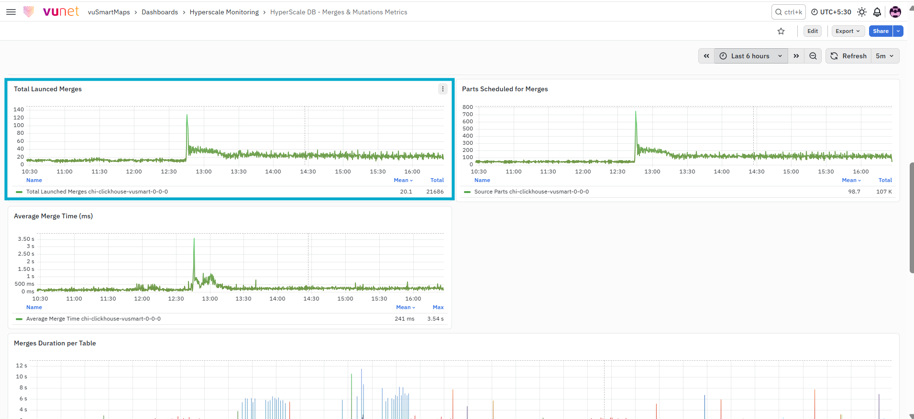The height and width of the screenshot is (419, 914).
Task: Click the Edit button
Action: [x=813, y=31]
